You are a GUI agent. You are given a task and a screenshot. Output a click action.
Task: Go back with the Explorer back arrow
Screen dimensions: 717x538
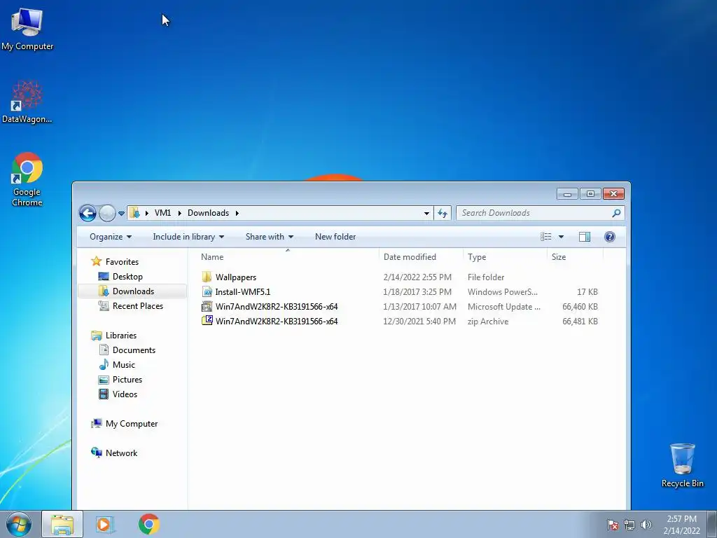click(88, 213)
